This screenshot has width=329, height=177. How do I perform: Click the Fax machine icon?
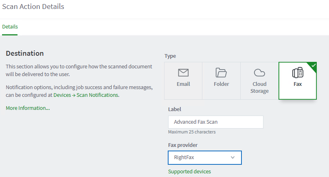coord(298,73)
